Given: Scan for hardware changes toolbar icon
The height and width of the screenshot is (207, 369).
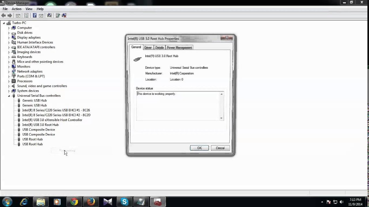Looking at the screenshot, I should (49, 16).
